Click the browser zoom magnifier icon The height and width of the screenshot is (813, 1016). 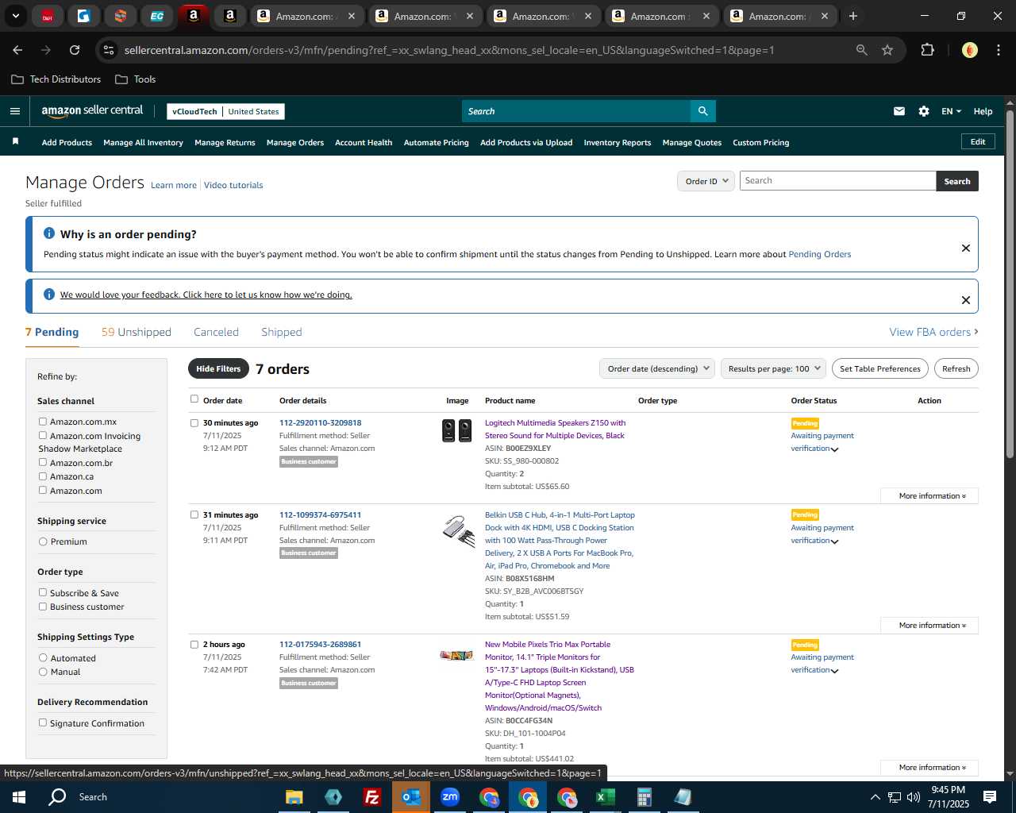(x=862, y=50)
